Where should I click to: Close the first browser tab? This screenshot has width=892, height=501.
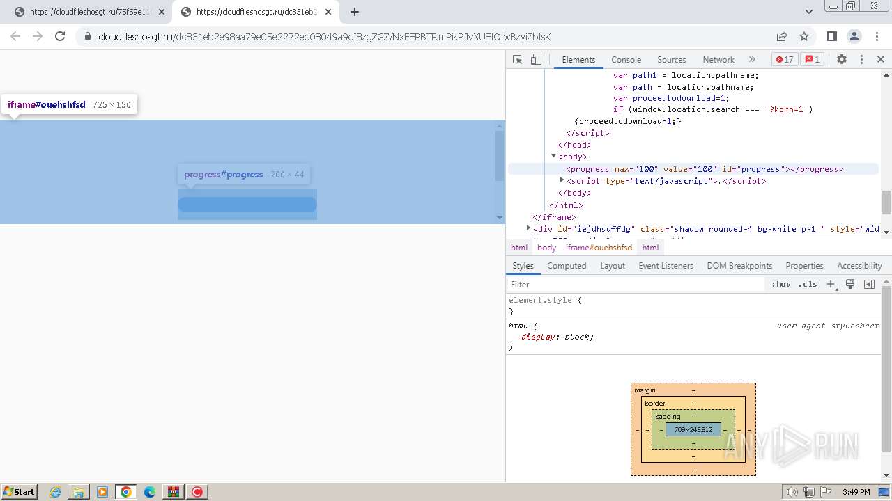(162, 12)
